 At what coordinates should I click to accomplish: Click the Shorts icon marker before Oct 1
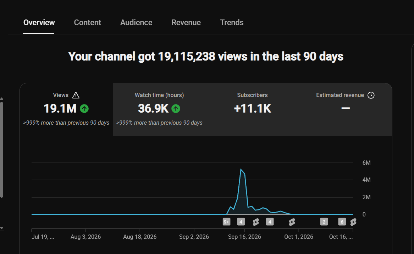tap(292, 222)
